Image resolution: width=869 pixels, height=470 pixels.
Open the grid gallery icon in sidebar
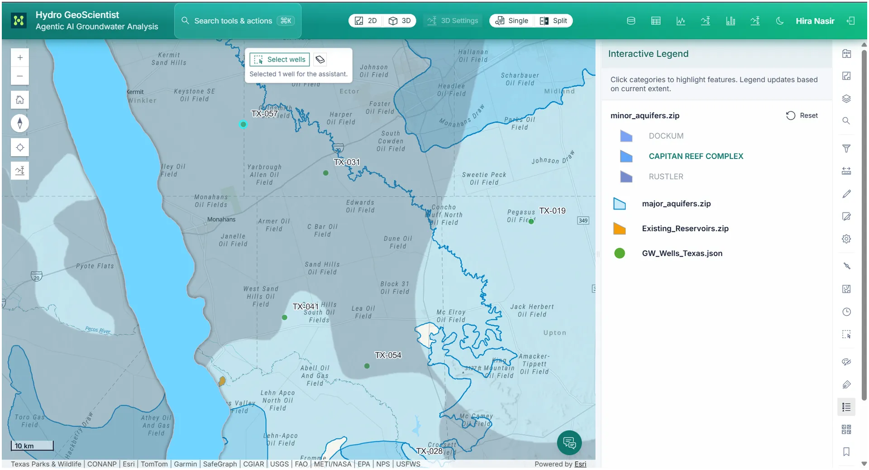pos(846,429)
